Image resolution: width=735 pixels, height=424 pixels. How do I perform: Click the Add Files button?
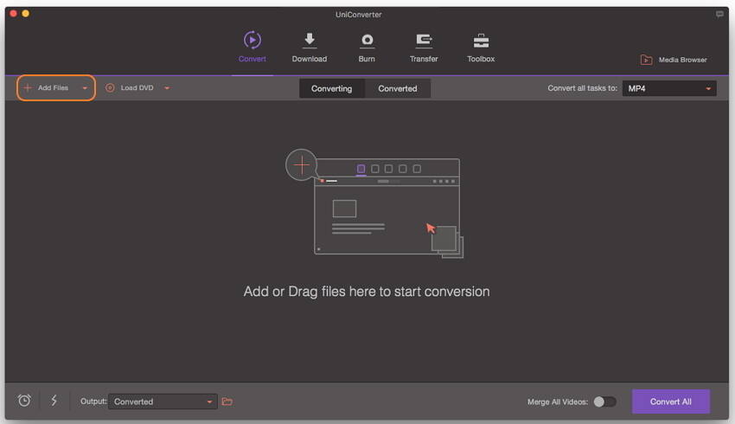(47, 87)
